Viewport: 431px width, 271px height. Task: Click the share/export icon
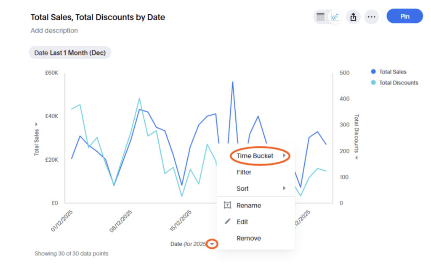coord(353,17)
